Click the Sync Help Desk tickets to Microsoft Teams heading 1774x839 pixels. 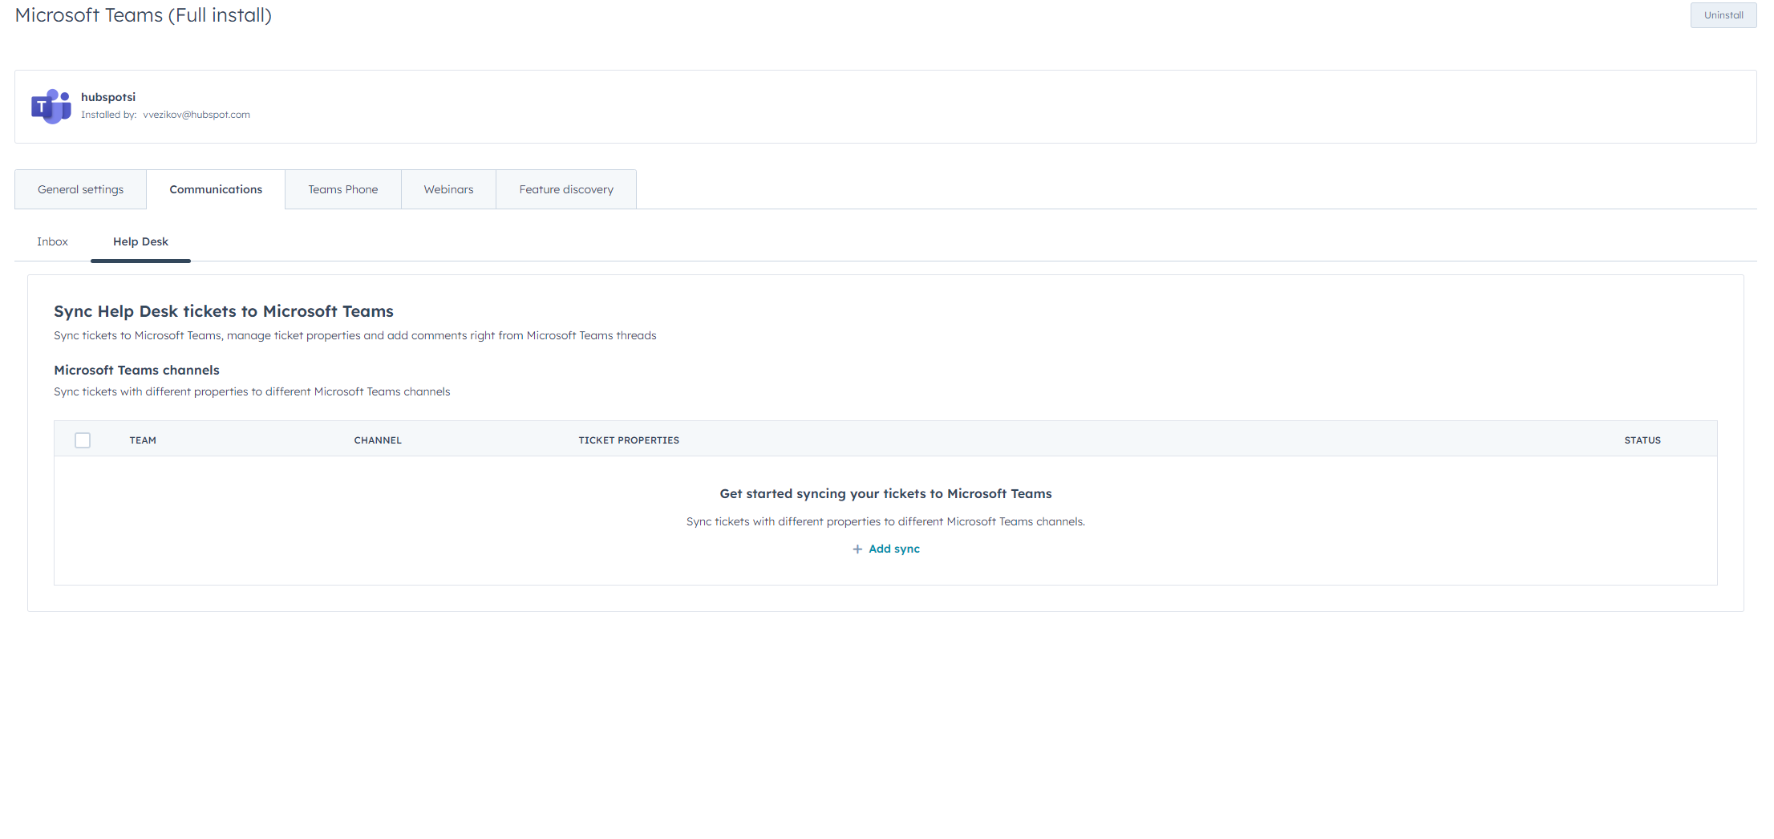(x=224, y=311)
